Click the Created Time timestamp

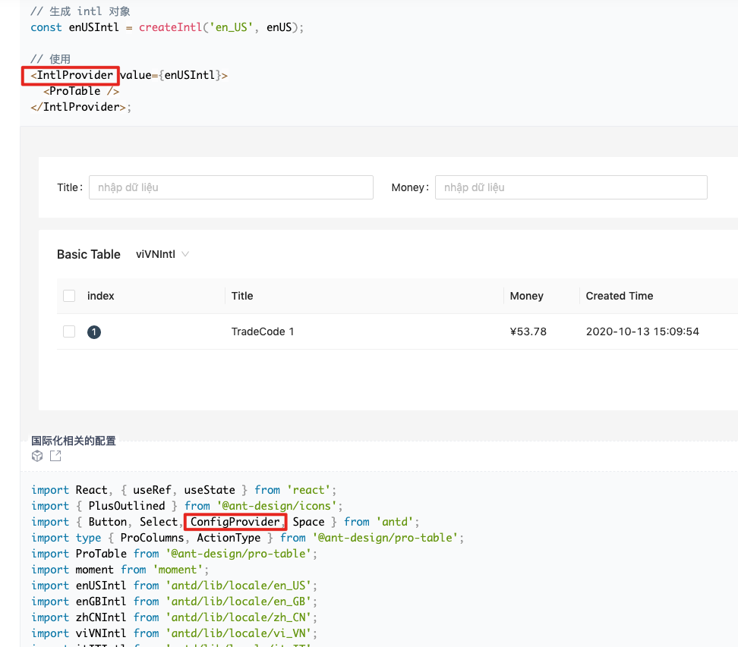click(x=642, y=331)
